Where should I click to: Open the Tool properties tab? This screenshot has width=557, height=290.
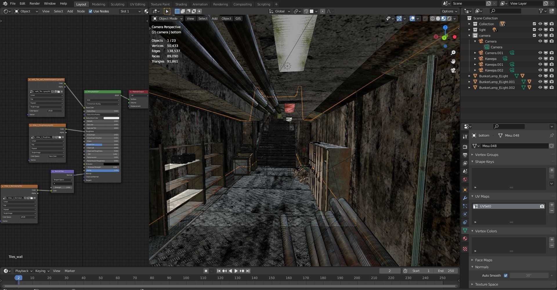point(465,136)
